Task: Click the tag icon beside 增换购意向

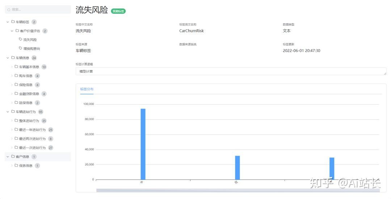Action: click(x=20, y=48)
